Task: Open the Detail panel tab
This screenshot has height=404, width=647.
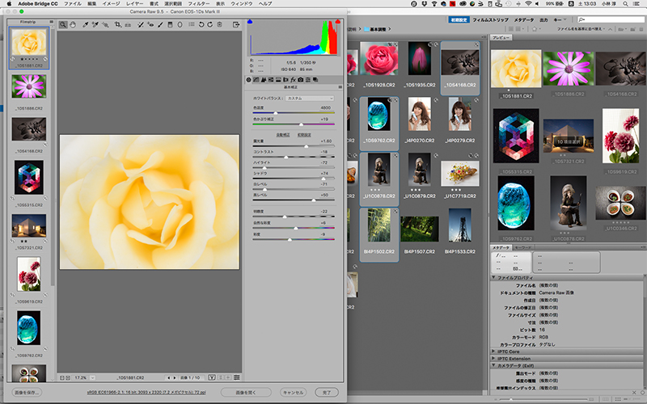Action: [264, 79]
